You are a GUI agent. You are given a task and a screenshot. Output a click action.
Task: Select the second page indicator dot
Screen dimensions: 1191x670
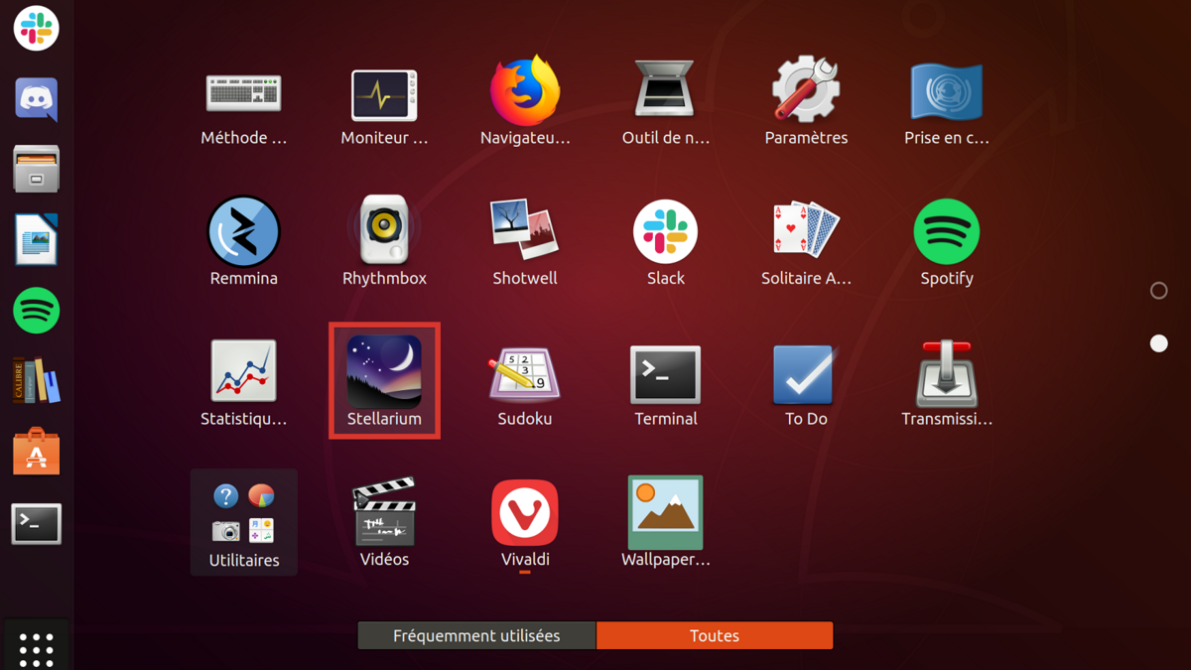click(x=1158, y=343)
